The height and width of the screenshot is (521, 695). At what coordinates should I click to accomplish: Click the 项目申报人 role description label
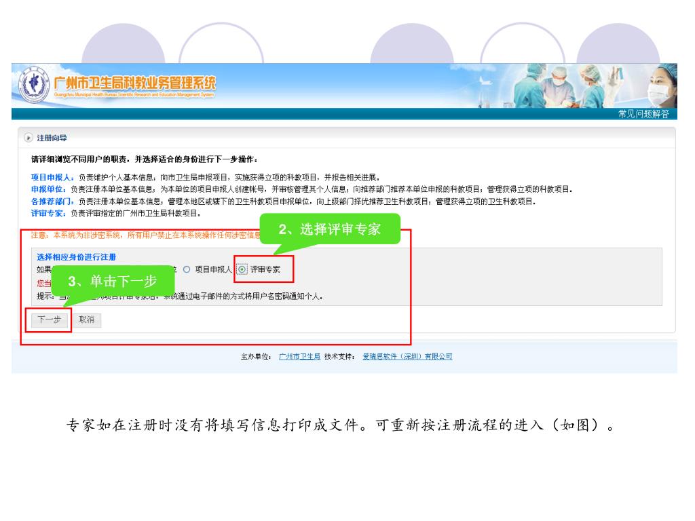click(x=53, y=177)
